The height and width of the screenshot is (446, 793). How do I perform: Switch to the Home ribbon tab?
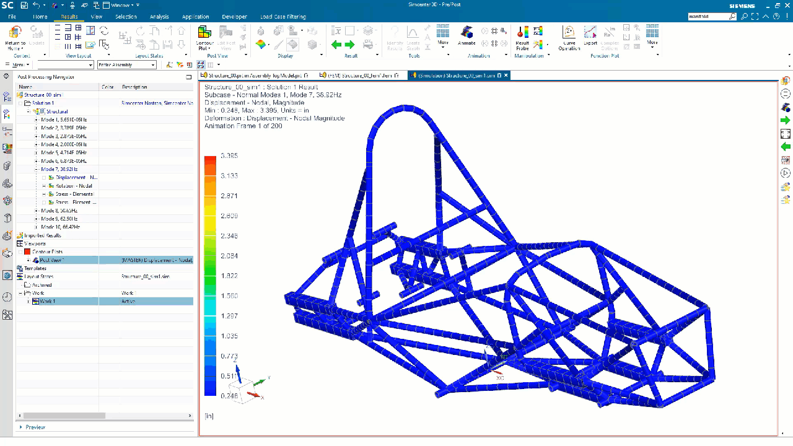click(40, 17)
